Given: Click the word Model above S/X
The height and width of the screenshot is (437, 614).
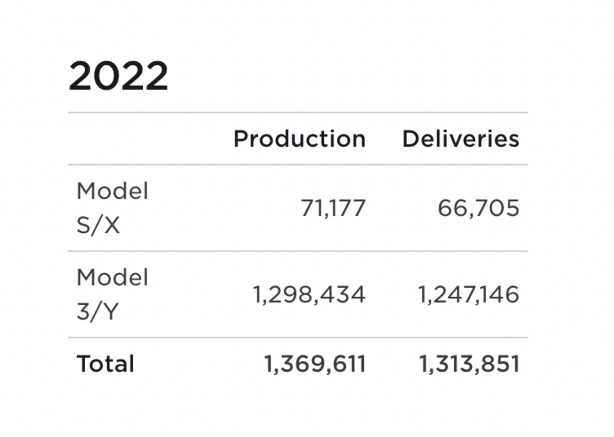Looking at the screenshot, I should [x=113, y=191].
